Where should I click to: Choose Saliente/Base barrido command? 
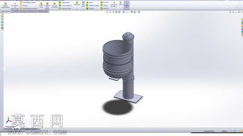click(28, 2)
